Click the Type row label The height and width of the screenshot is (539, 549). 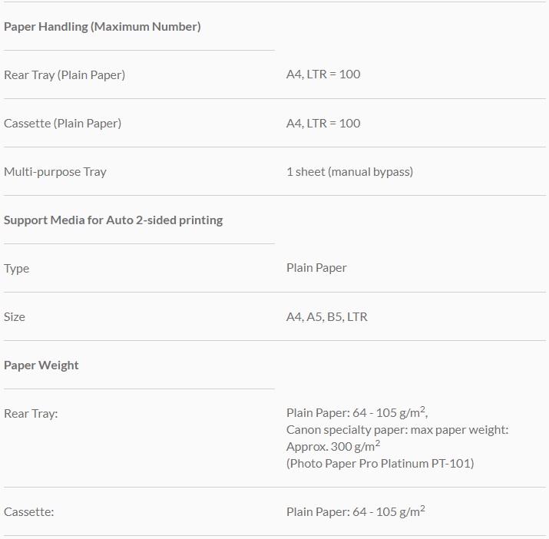point(16,269)
